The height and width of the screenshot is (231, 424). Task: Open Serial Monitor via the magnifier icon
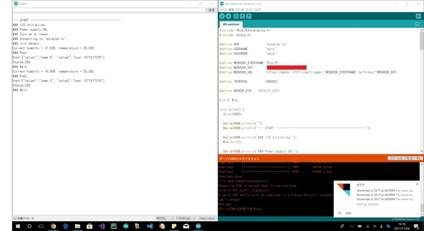click(418, 16)
